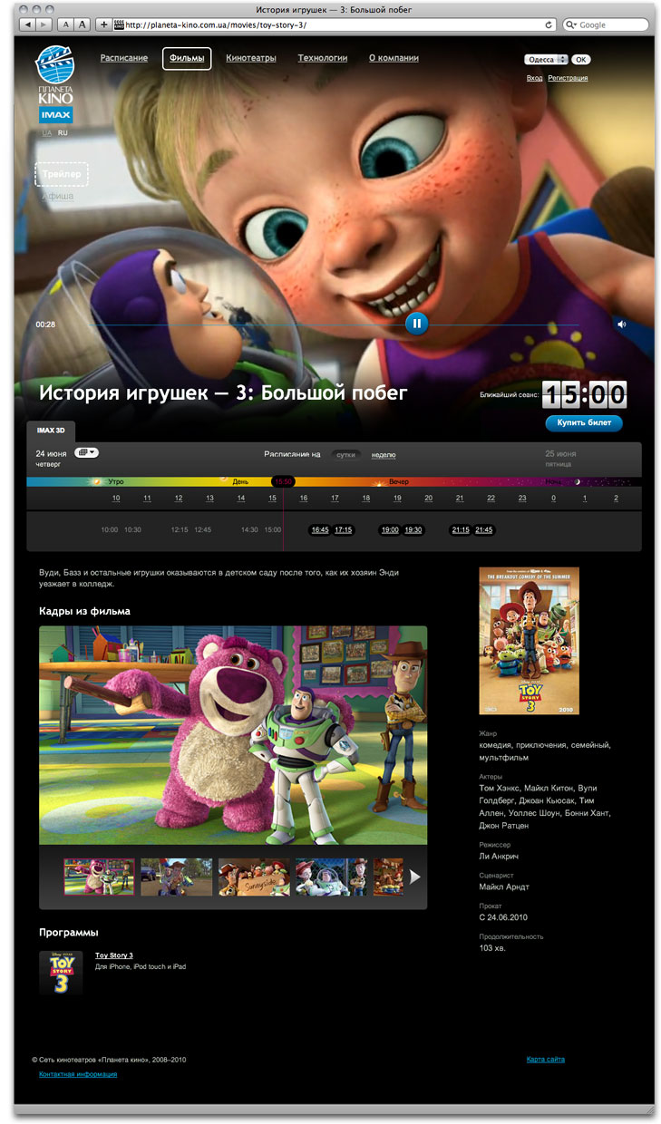Open the calendar date picker dropdown
Screen dimensions: 661x1124
87,452
